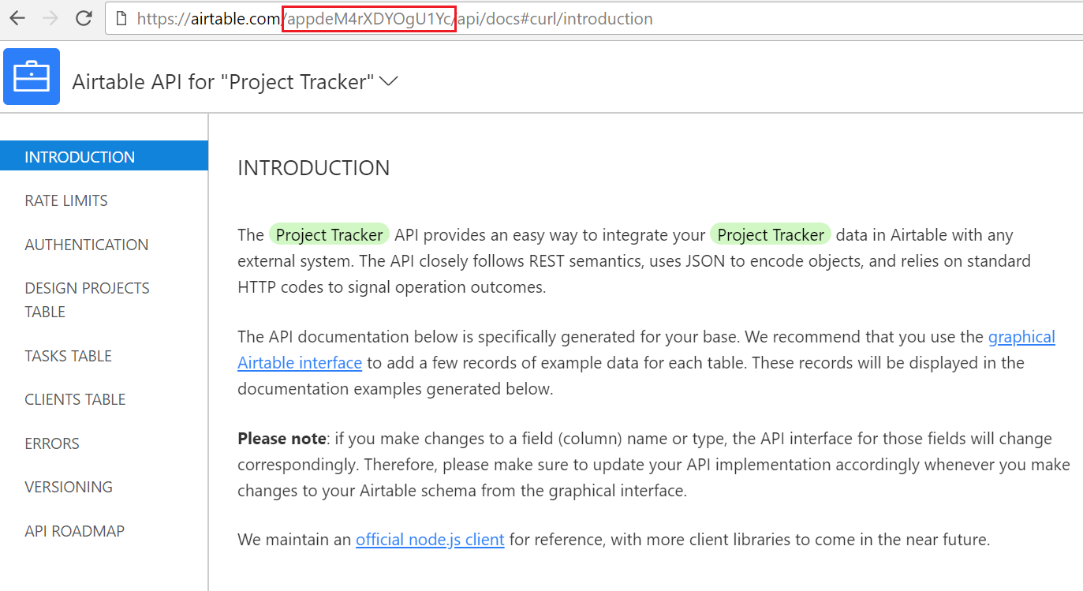
Task: Open the VERSIONING section
Action: 69,487
